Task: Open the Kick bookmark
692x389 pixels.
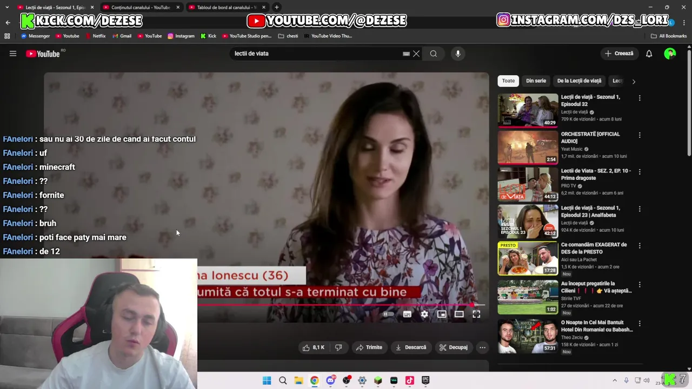Action: click(x=208, y=36)
